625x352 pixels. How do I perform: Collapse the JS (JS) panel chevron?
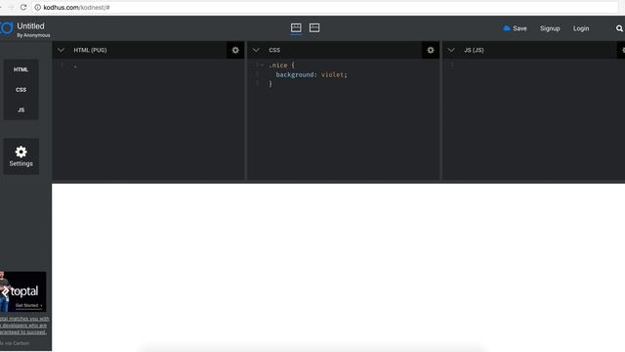451,50
